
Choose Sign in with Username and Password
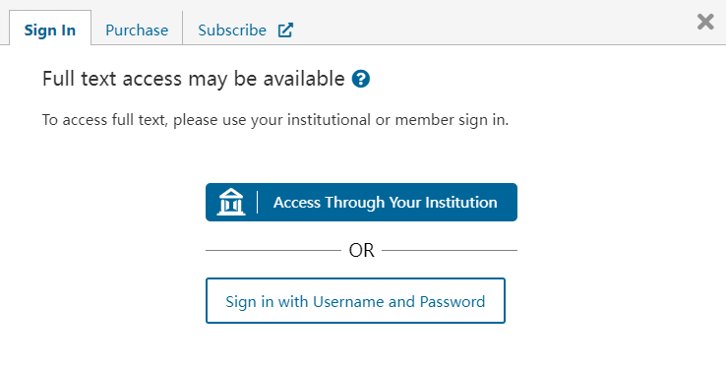pos(355,301)
